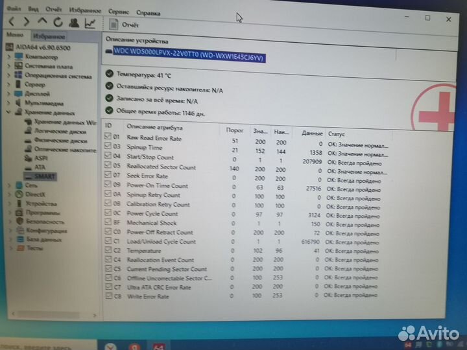Collapse the Хранение данных tree node

[x=8, y=113]
